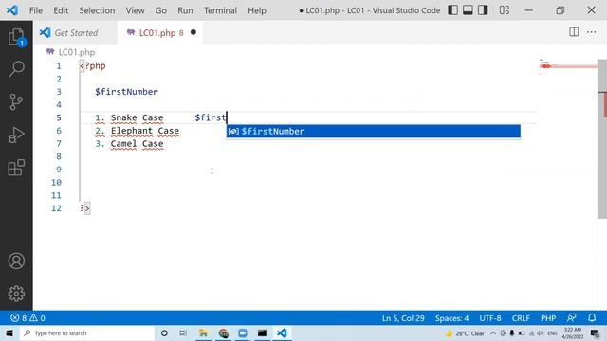Open the Edit menu
This screenshot has height=341, width=607.
click(61, 10)
